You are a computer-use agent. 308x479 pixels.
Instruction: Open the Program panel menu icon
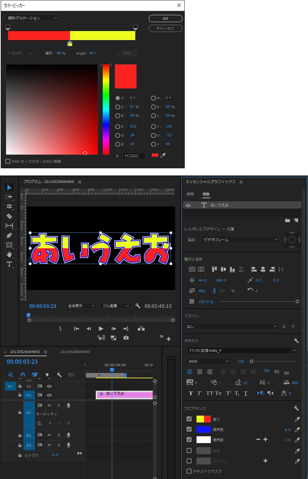[x=80, y=182]
